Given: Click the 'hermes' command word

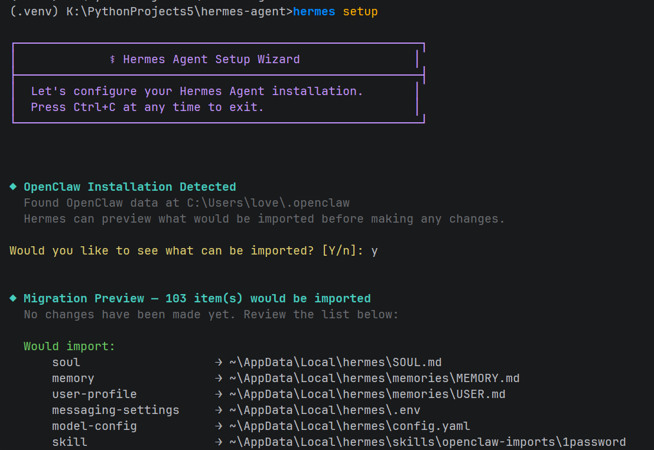Looking at the screenshot, I should pyautogui.click(x=314, y=12).
